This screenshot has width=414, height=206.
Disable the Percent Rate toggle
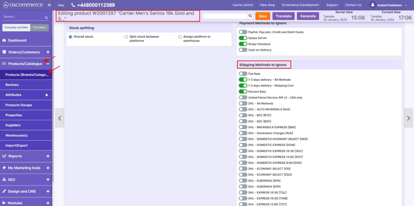[243, 91]
